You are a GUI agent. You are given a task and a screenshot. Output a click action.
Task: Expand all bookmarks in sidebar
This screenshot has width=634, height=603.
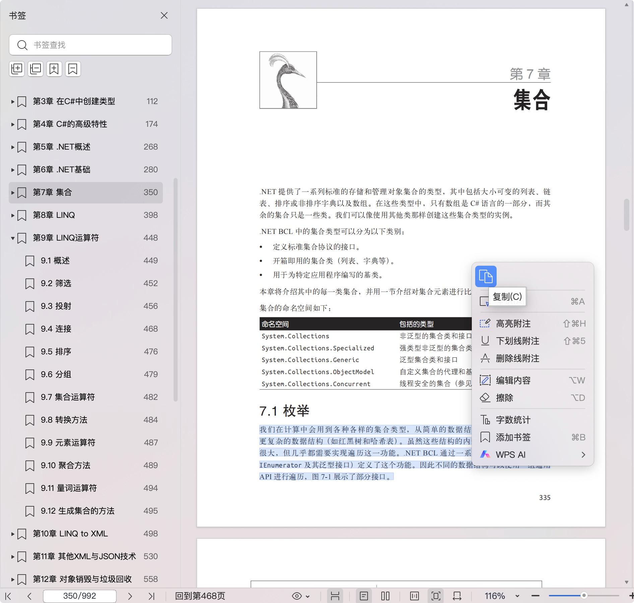click(x=17, y=69)
